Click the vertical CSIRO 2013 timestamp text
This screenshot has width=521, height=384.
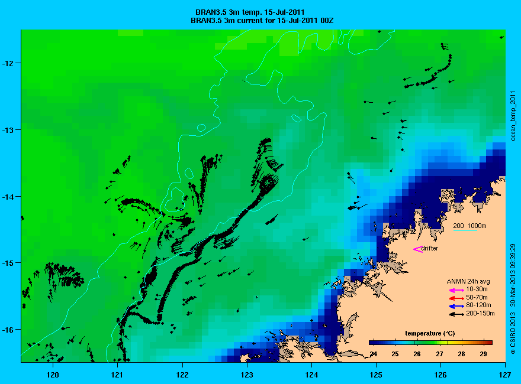(513, 298)
